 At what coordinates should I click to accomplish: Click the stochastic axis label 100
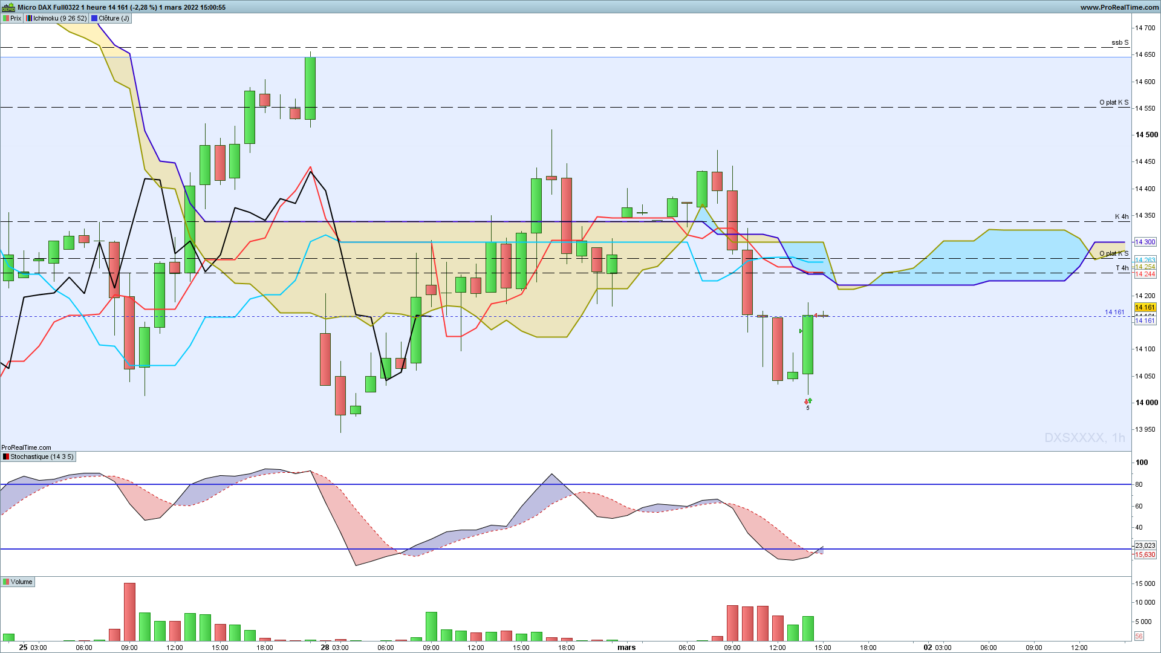pos(1142,463)
